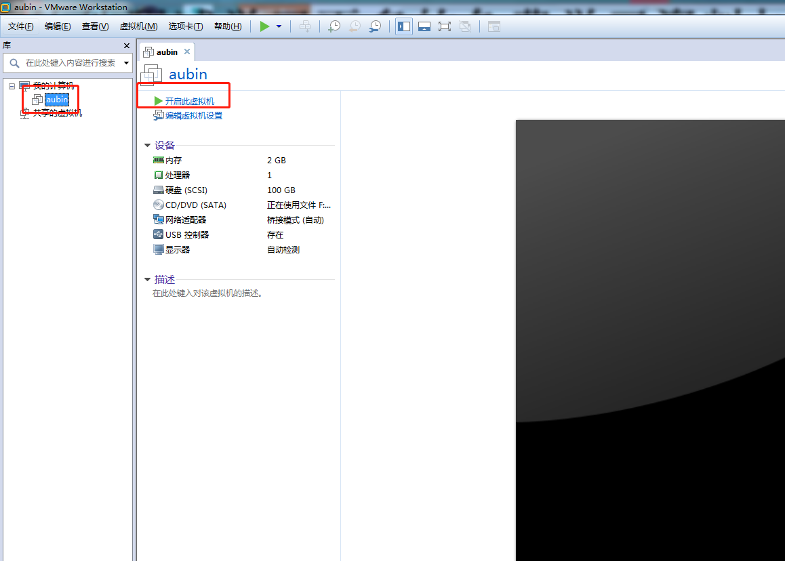The width and height of the screenshot is (785, 561).
Task: Click the Send Ctrl+Alt+Del toolbar icon
Action: (x=305, y=26)
